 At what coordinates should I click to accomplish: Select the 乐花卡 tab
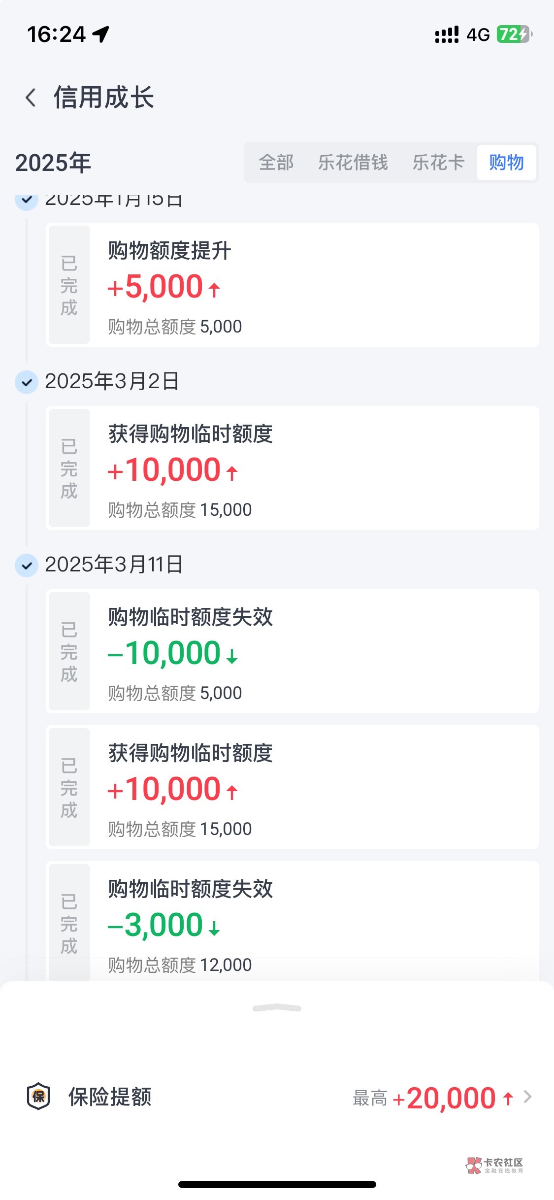click(438, 163)
